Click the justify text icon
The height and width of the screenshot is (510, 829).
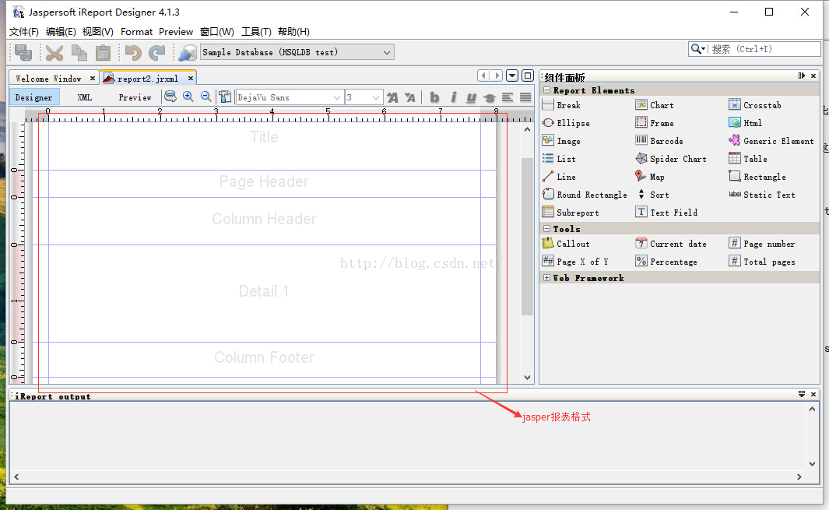tap(525, 97)
